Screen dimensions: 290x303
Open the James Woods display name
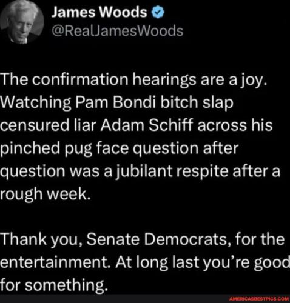click(x=99, y=12)
